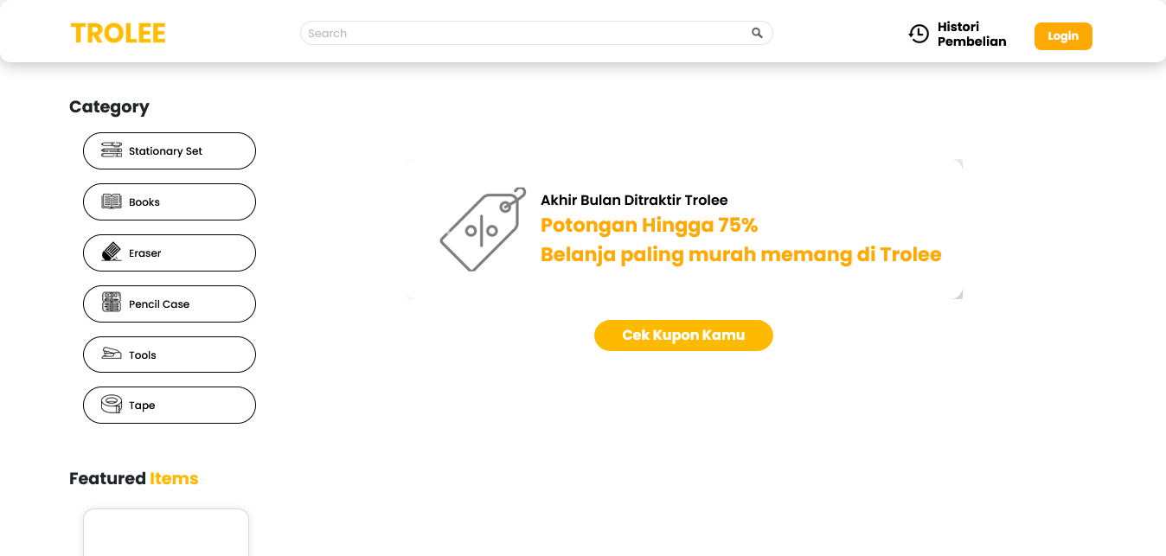The width and height of the screenshot is (1166, 556).
Task: Click the magnifier search icon
Action: click(x=757, y=33)
